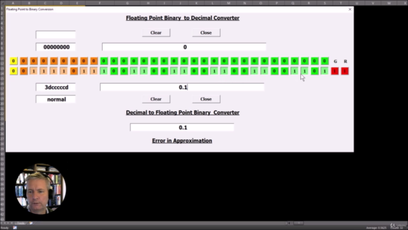This screenshot has width=408, height=230.
Task: Toggle first orange exponent bit, bottom row
Action: coord(24,71)
